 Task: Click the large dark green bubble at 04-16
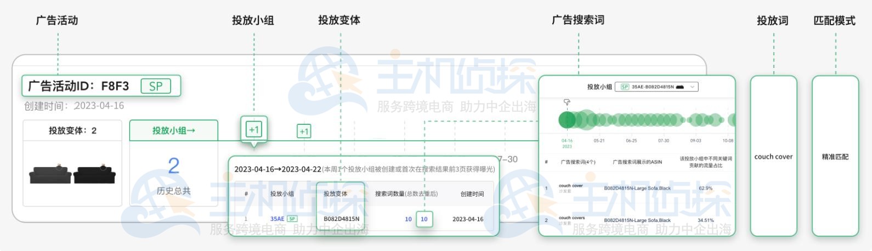click(x=567, y=120)
